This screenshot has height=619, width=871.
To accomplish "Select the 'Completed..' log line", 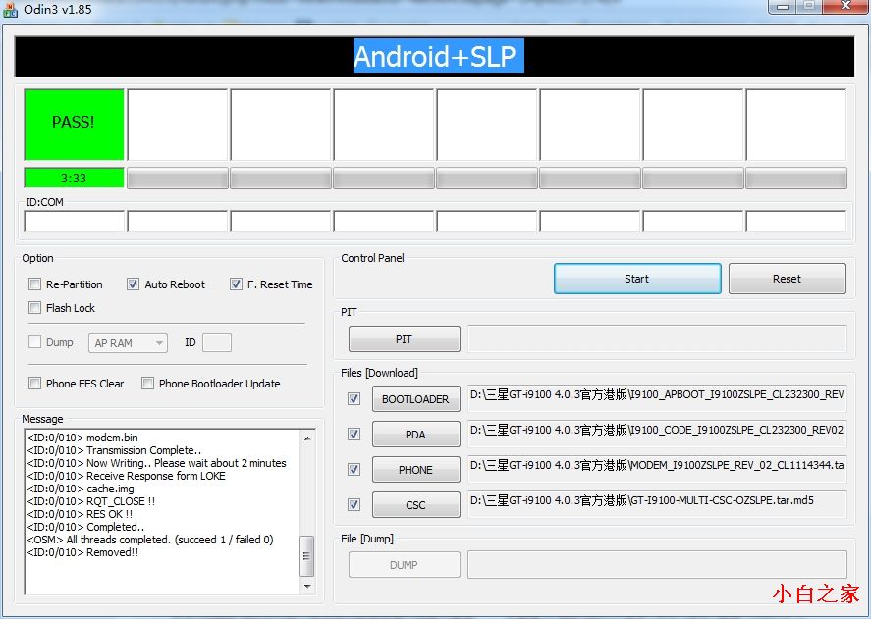I will coord(85,527).
